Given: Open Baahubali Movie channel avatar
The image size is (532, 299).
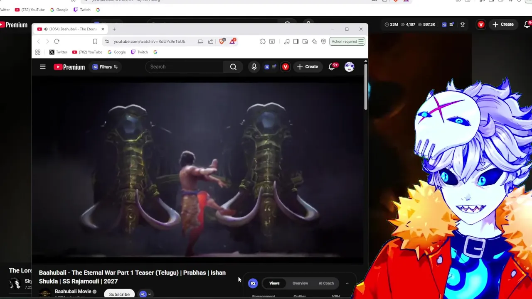Looking at the screenshot, I should (45, 293).
